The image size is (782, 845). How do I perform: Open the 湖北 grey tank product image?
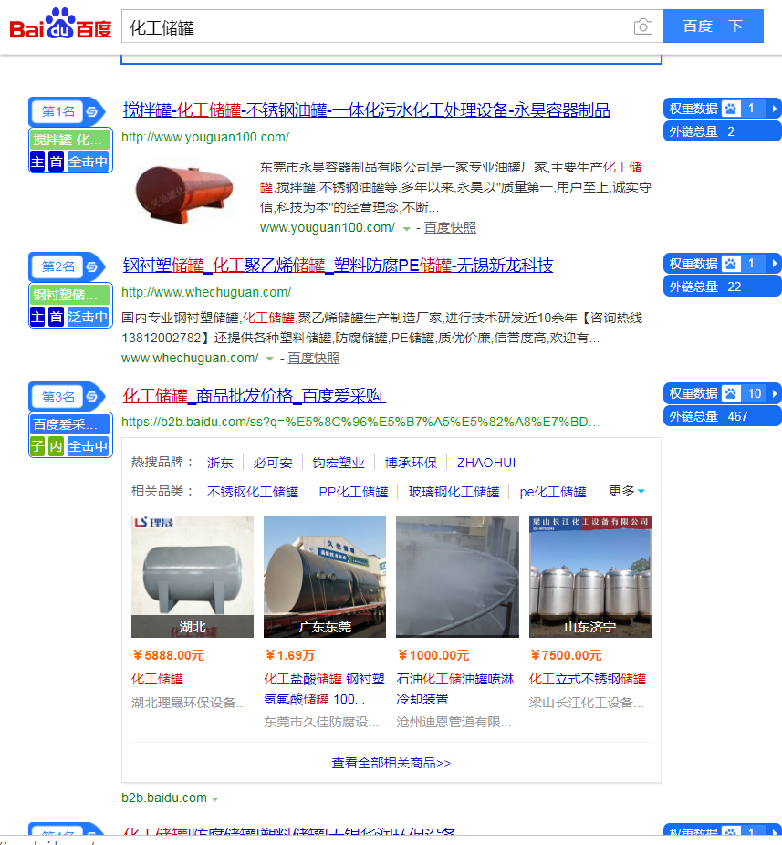coord(193,577)
